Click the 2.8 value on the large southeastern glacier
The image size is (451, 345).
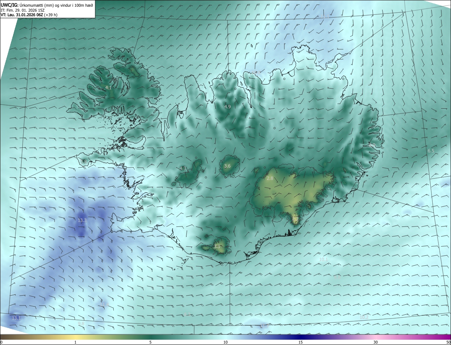coord(270,178)
